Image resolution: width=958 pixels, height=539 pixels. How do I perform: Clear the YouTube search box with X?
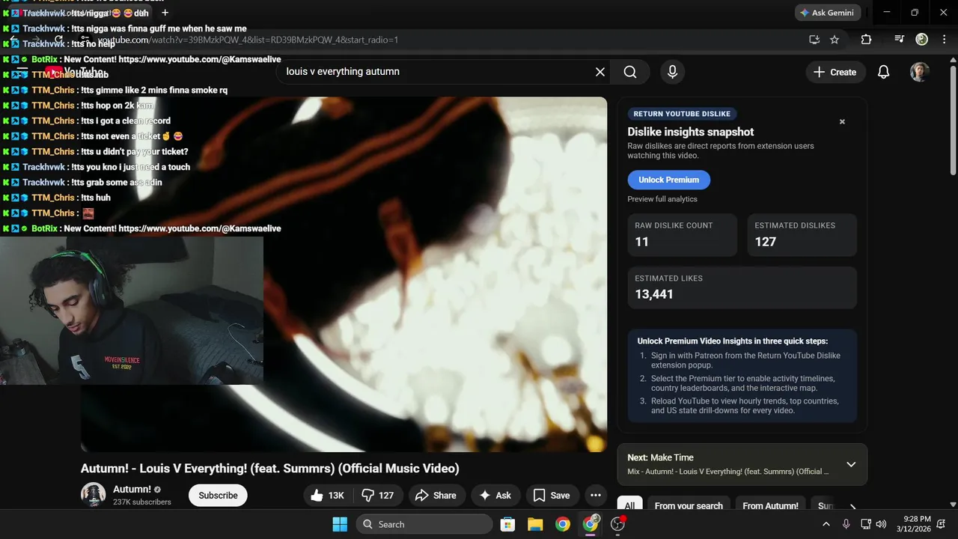tap(599, 72)
